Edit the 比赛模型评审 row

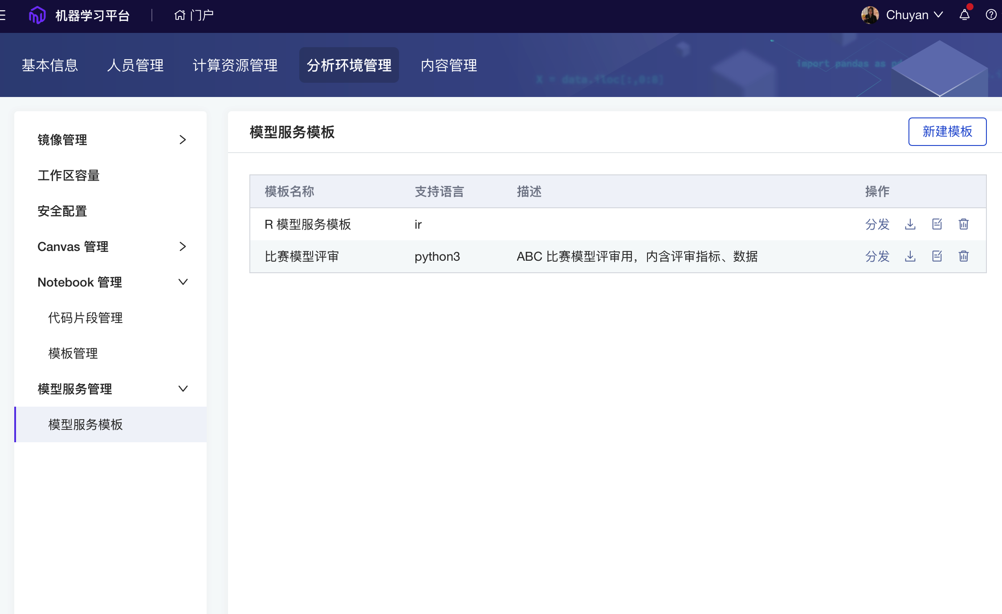pyautogui.click(x=937, y=256)
